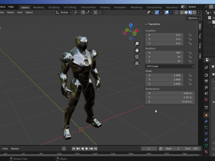The image size is (215, 161).
Task: Click the pan view hand icon
Action: (137, 50)
